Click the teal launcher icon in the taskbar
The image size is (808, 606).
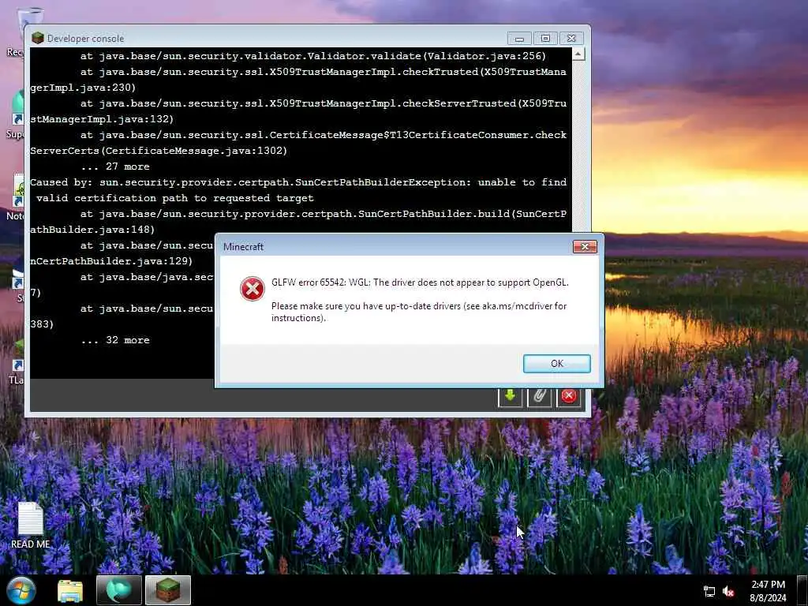tap(118, 590)
